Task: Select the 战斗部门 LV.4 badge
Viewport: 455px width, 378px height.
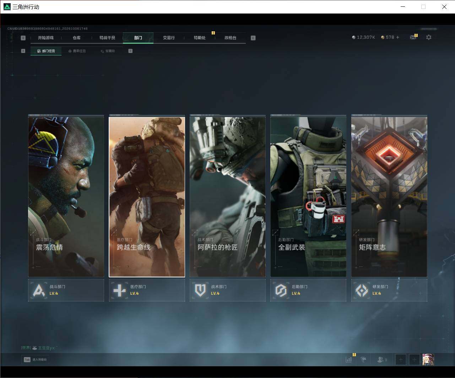Action: pyautogui.click(x=66, y=290)
